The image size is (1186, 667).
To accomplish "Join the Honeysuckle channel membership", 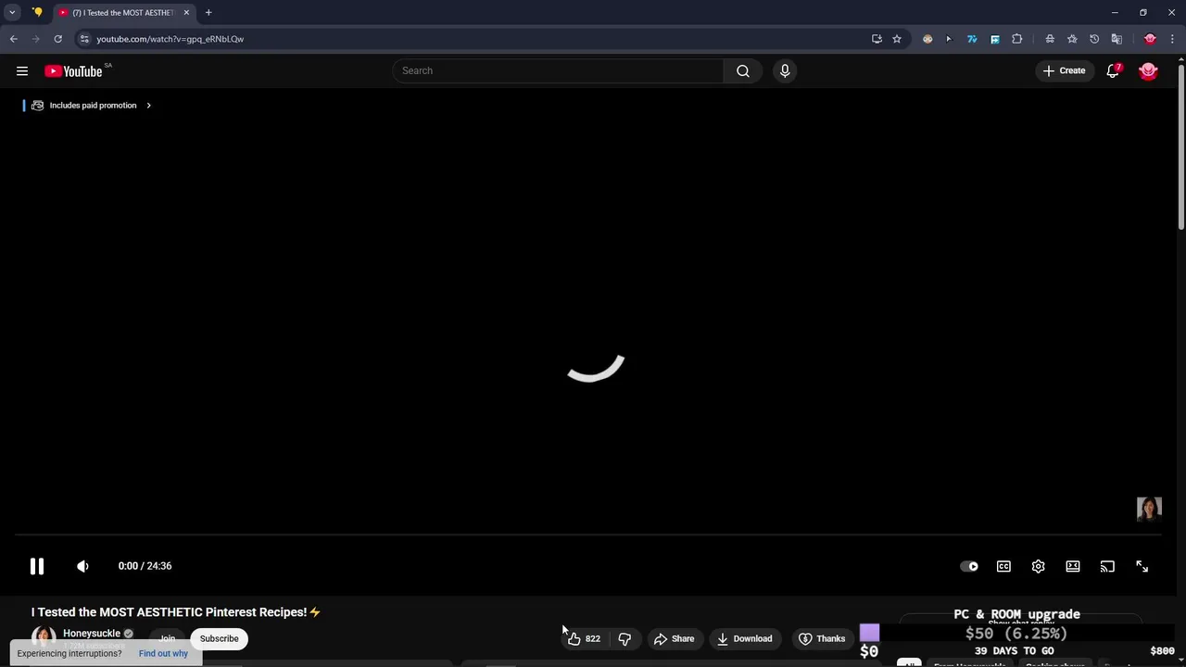I will [x=167, y=638].
